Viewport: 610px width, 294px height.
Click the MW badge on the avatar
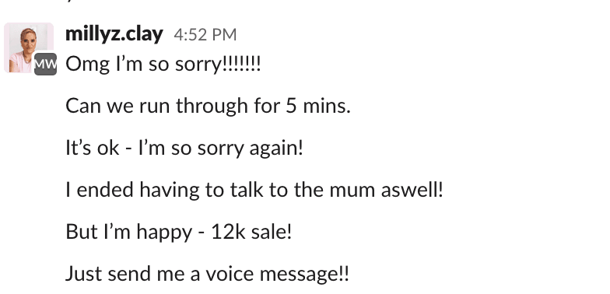coord(45,64)
